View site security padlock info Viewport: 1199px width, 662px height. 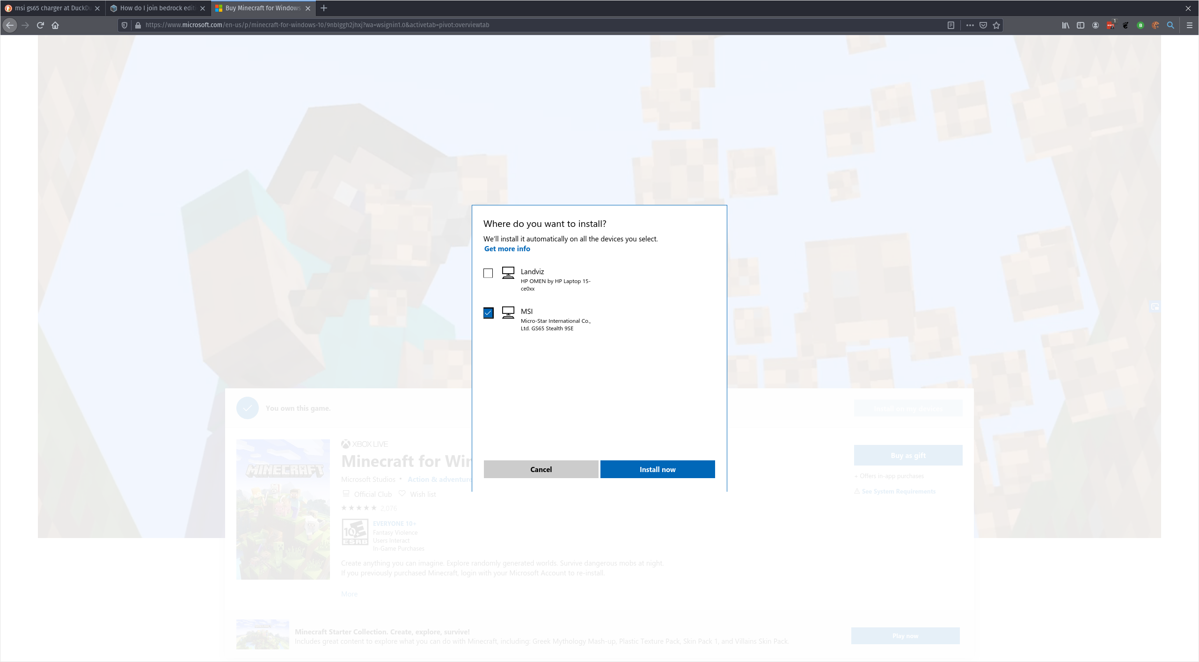click(138, 25)
